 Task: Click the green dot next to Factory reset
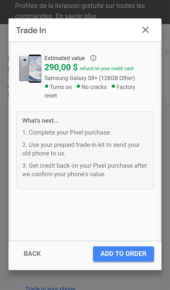coord(113,86)
